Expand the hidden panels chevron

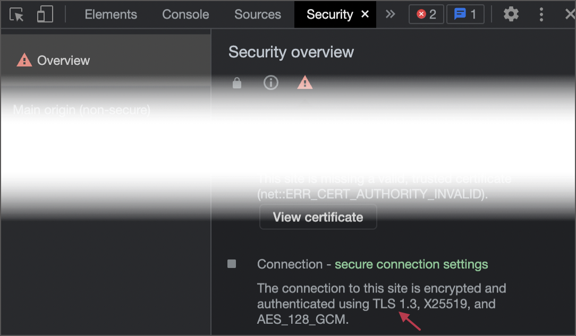coord(390,14)
